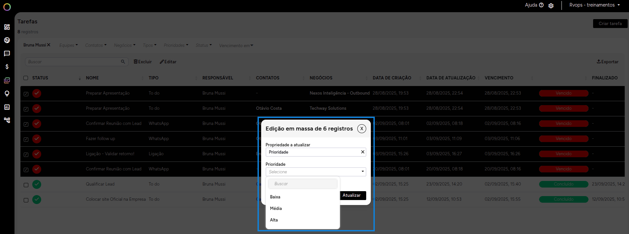Click the Atualizar button
629x234 pixels.
point(352,195)
